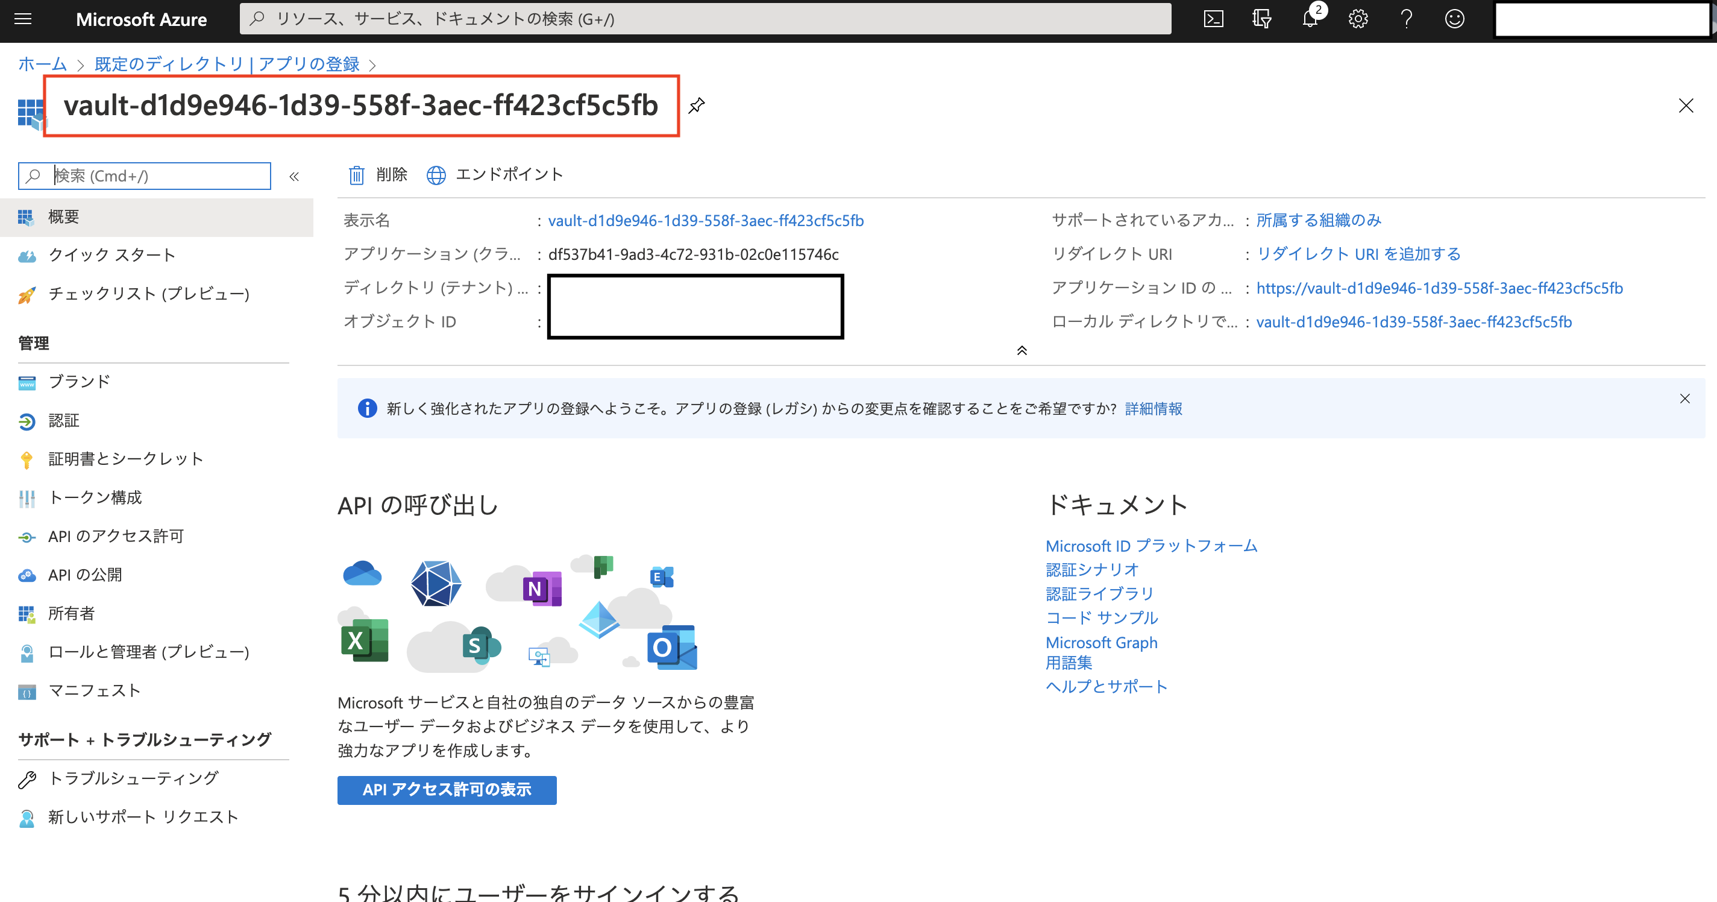Click the trash icon for 削除

point(357,175)
